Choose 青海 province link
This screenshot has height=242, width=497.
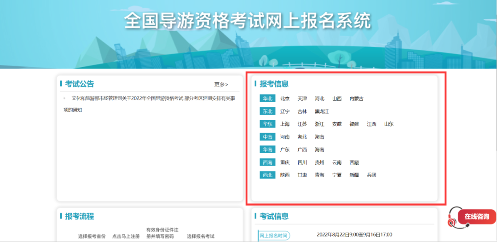319,175
